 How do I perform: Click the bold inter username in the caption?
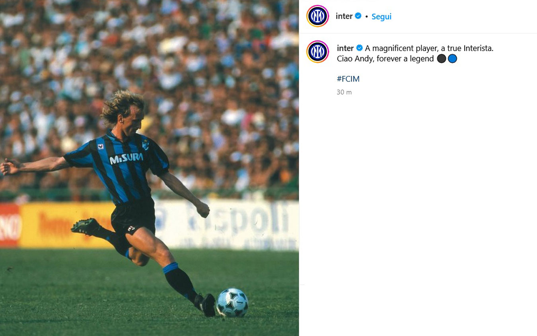tap(345, 48)
